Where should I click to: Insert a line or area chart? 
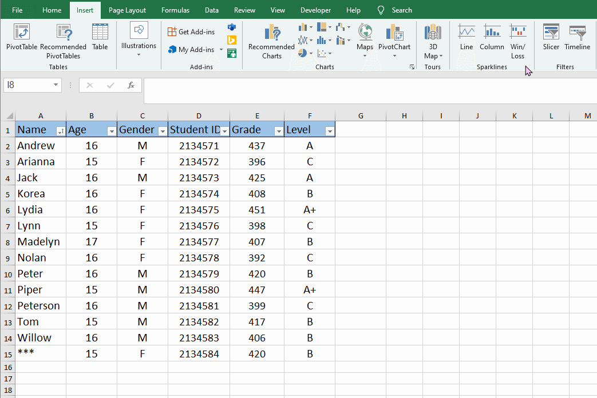tap(305, 40)
